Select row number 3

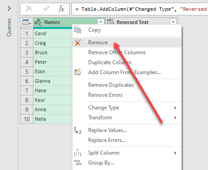tap(27, 52)
